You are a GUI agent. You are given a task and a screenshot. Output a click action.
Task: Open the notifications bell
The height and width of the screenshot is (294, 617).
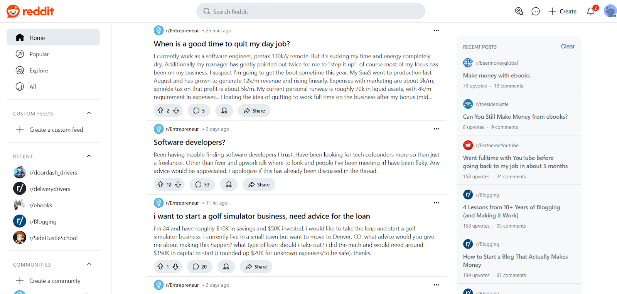pos(590,12)
